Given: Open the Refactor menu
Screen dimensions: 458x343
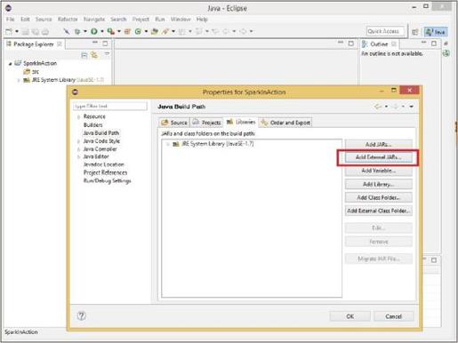Looking at the screenshot, I should tap(68, 20).
